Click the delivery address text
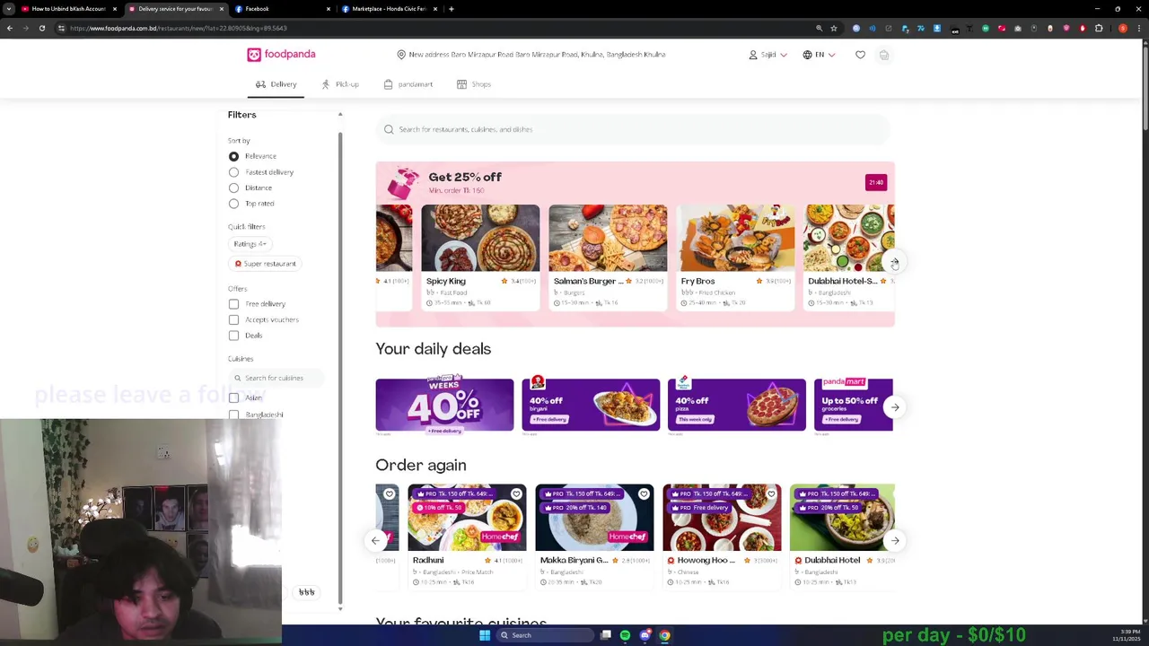The height and width of the screenshot is (646, 1149). click(537, 55)
